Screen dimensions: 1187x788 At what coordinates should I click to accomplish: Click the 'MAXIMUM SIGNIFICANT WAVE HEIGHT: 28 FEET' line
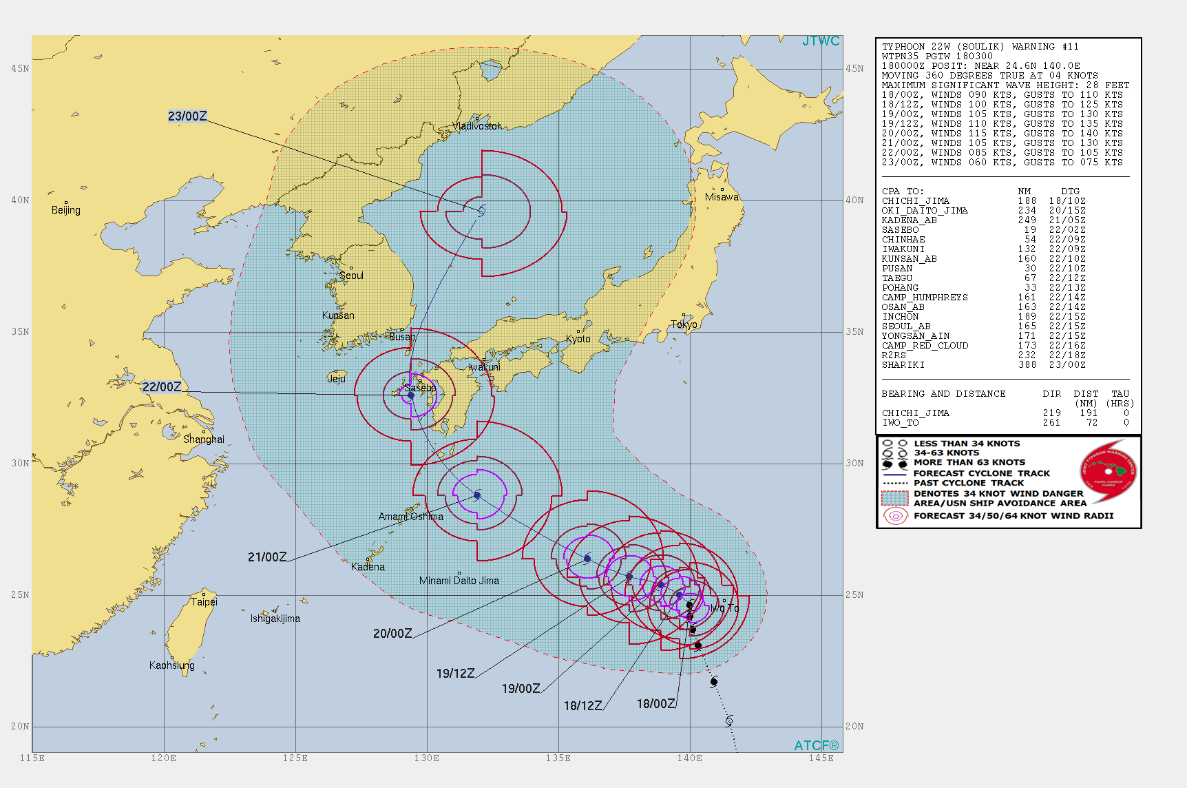point(1006,85)
